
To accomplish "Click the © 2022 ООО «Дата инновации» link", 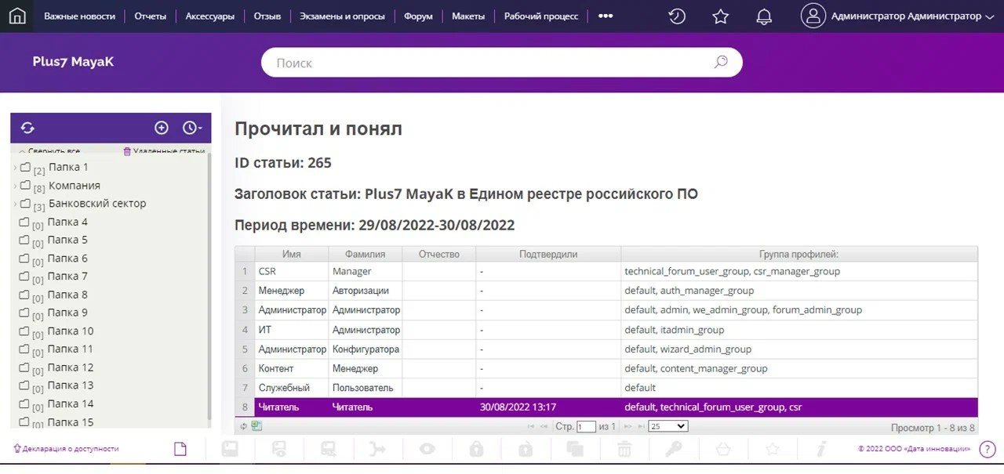I will [914, 449].
